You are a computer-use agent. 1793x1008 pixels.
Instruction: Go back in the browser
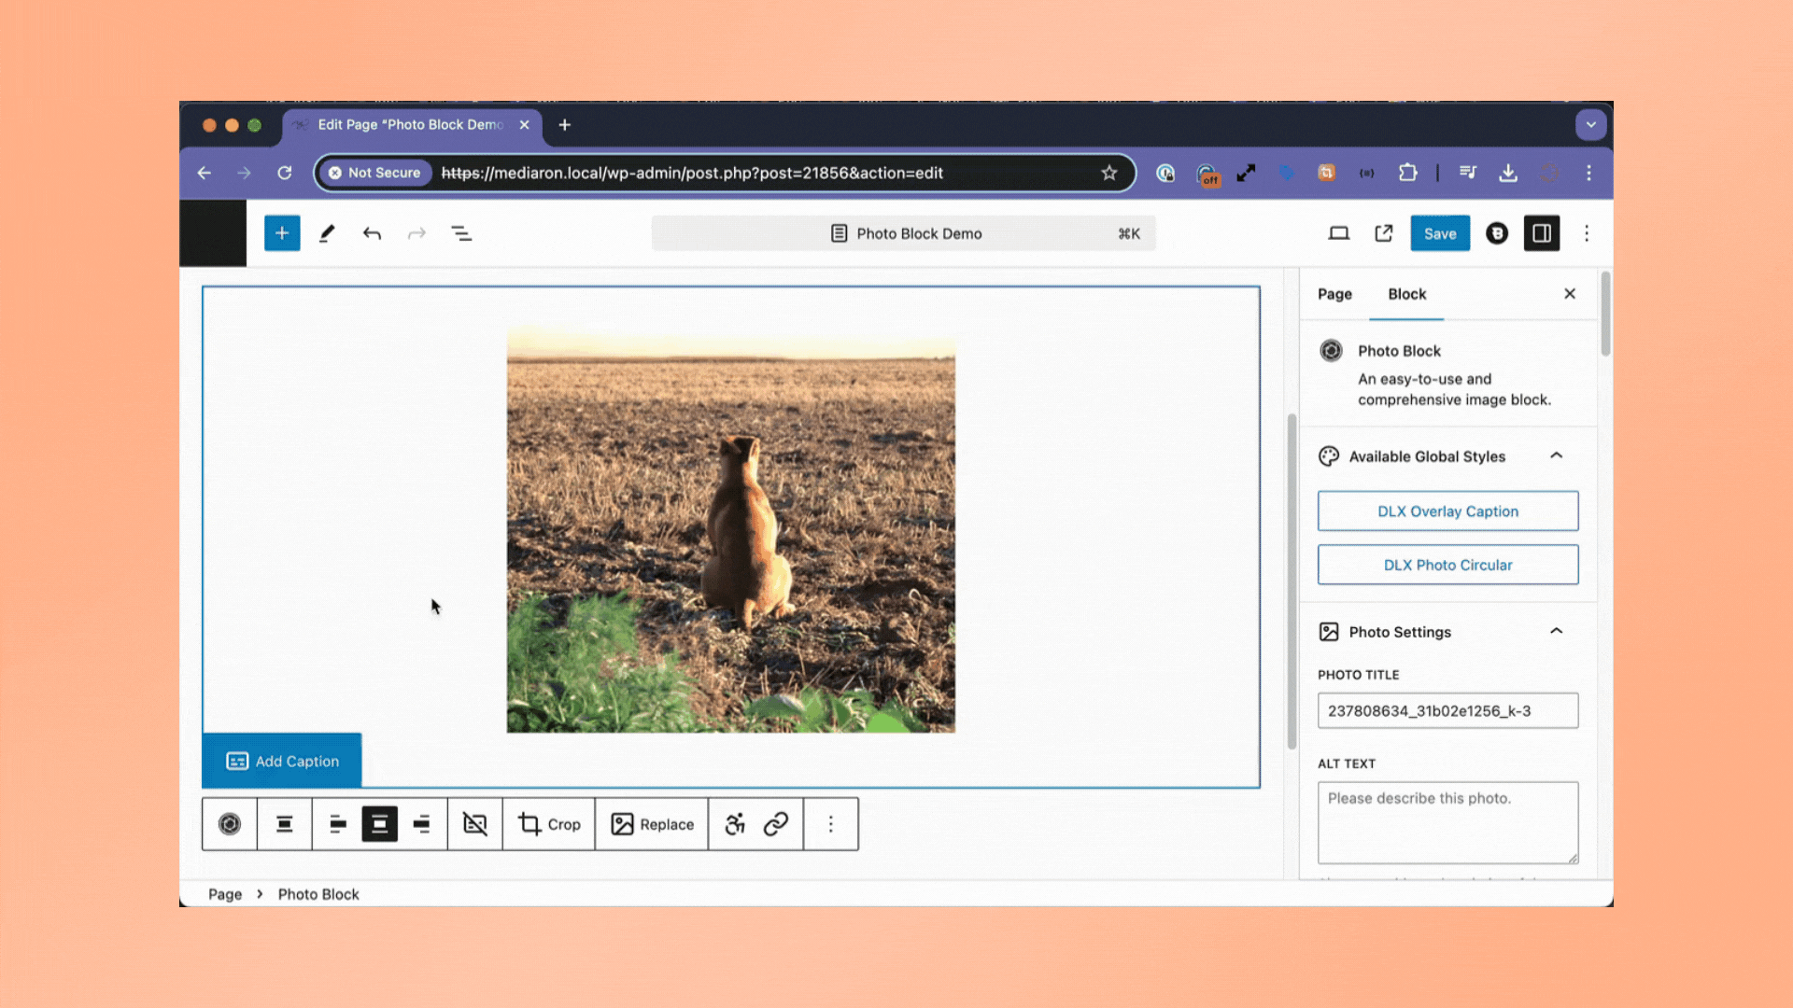(205, 173)
